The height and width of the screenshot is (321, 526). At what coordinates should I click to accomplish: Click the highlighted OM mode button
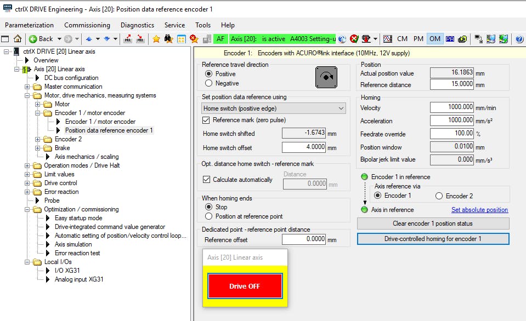[x=435, y=39]
